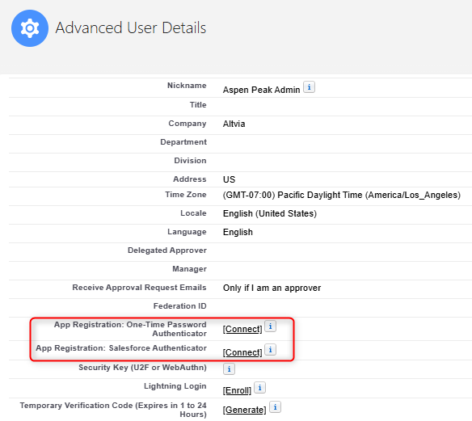Select the Pacific Daylight Time zone value

[x=342, y=195]
